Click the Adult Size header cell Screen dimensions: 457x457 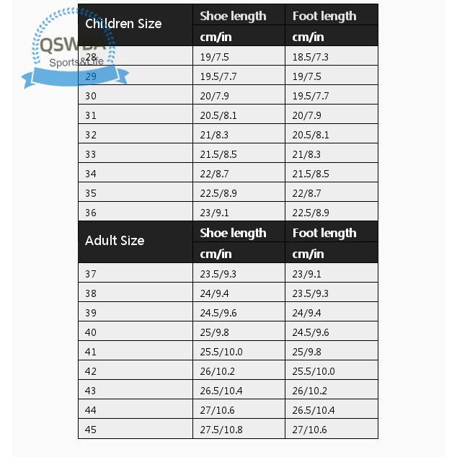(x=115, y=241)
